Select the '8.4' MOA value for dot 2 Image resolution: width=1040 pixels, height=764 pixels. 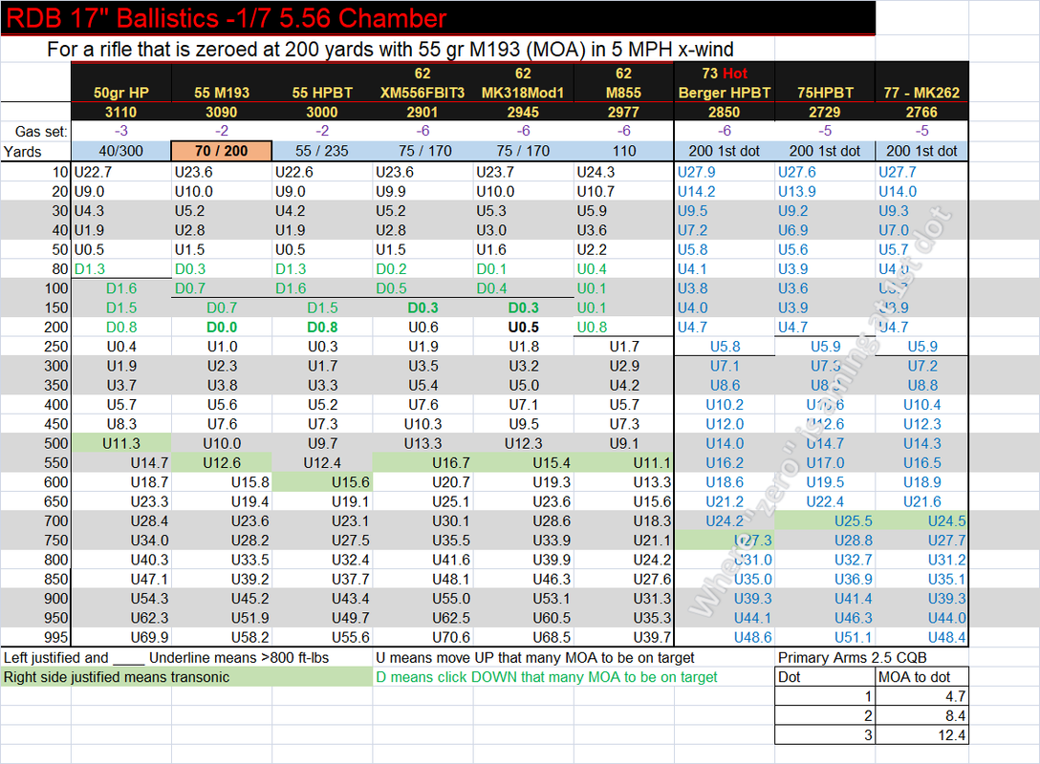tap(921, 715)
